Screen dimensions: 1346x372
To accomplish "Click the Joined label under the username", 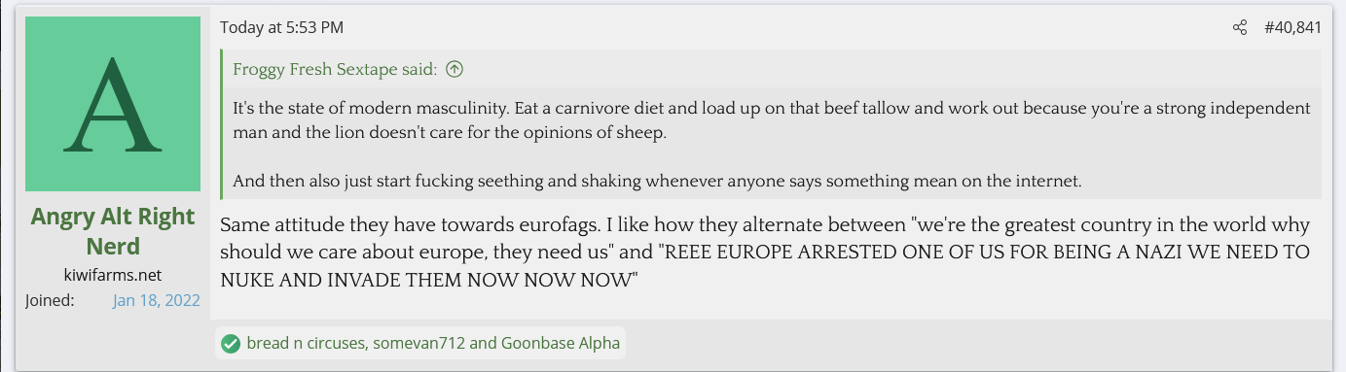I will (x=50, y=300).
